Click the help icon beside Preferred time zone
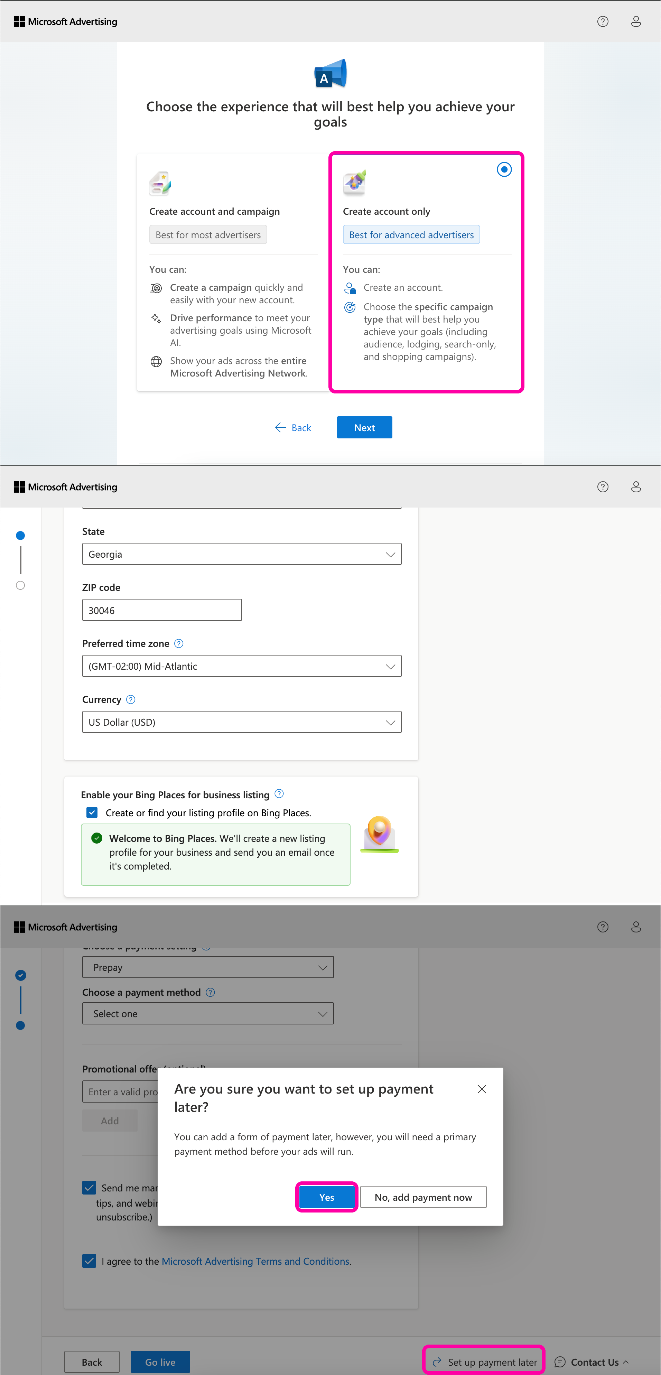The image size is (661, 1375). tap(179, 644)
